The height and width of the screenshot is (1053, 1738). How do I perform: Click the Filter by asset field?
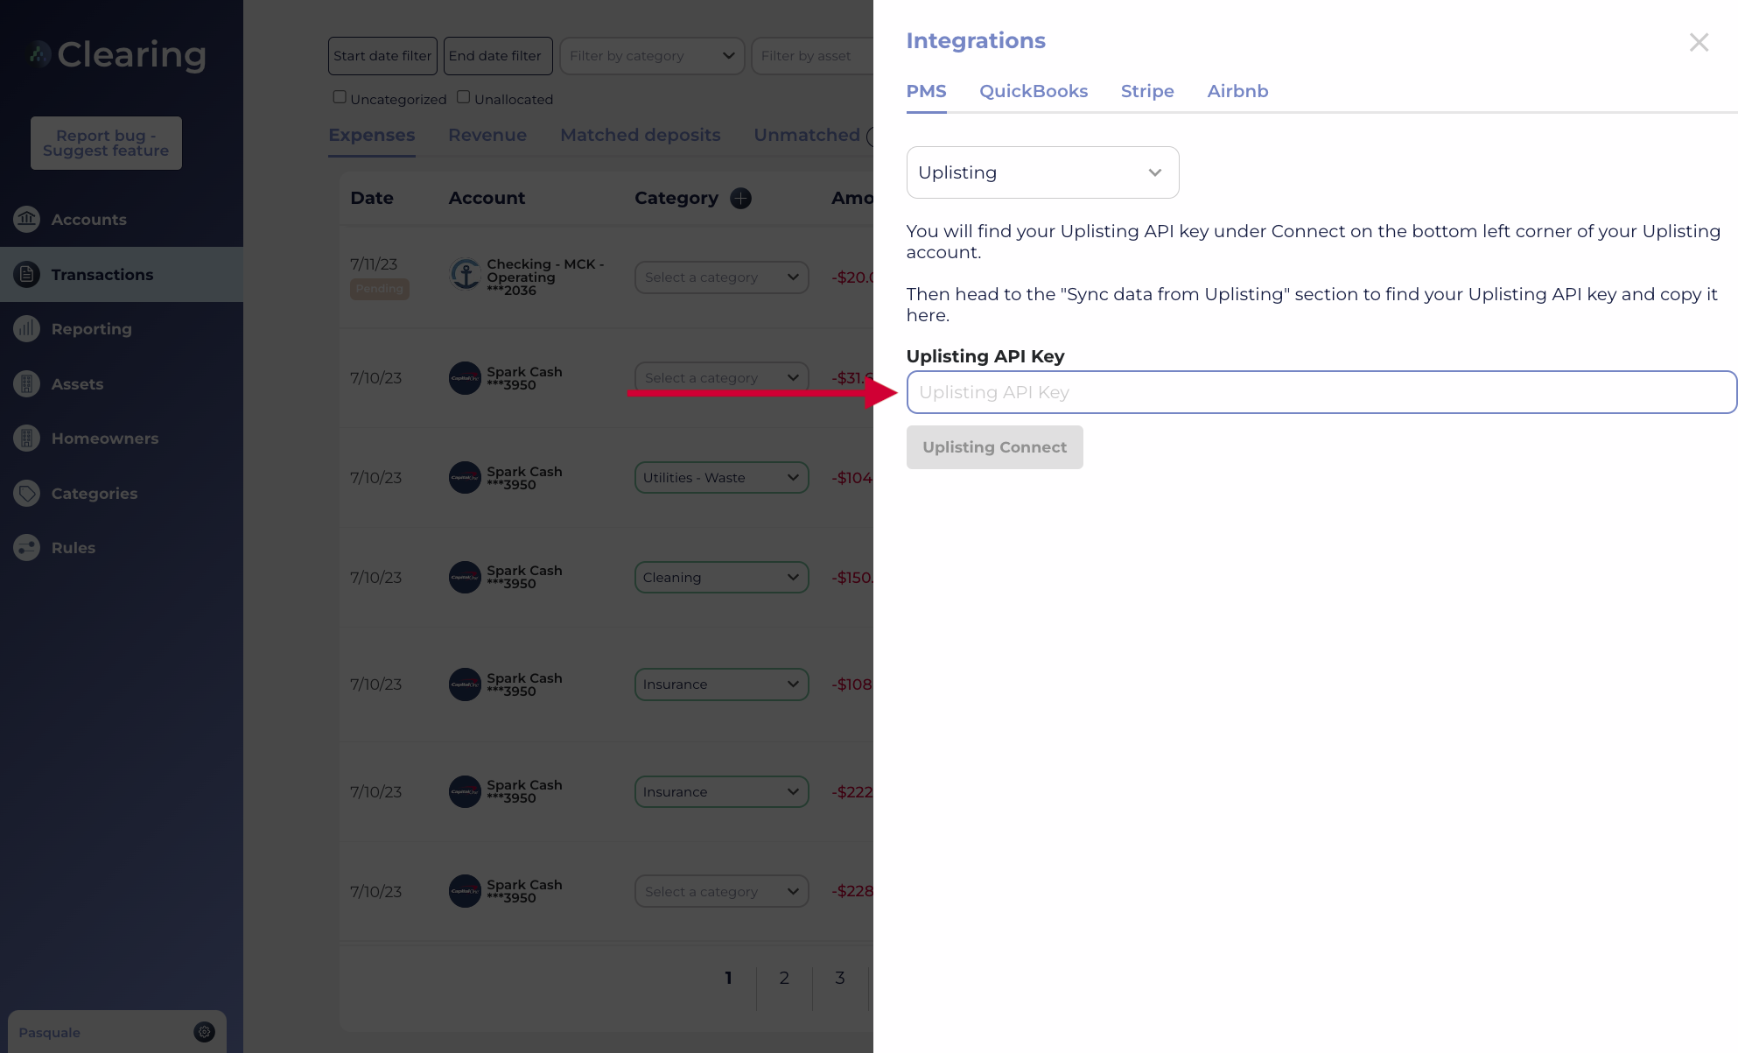[812, 56]
